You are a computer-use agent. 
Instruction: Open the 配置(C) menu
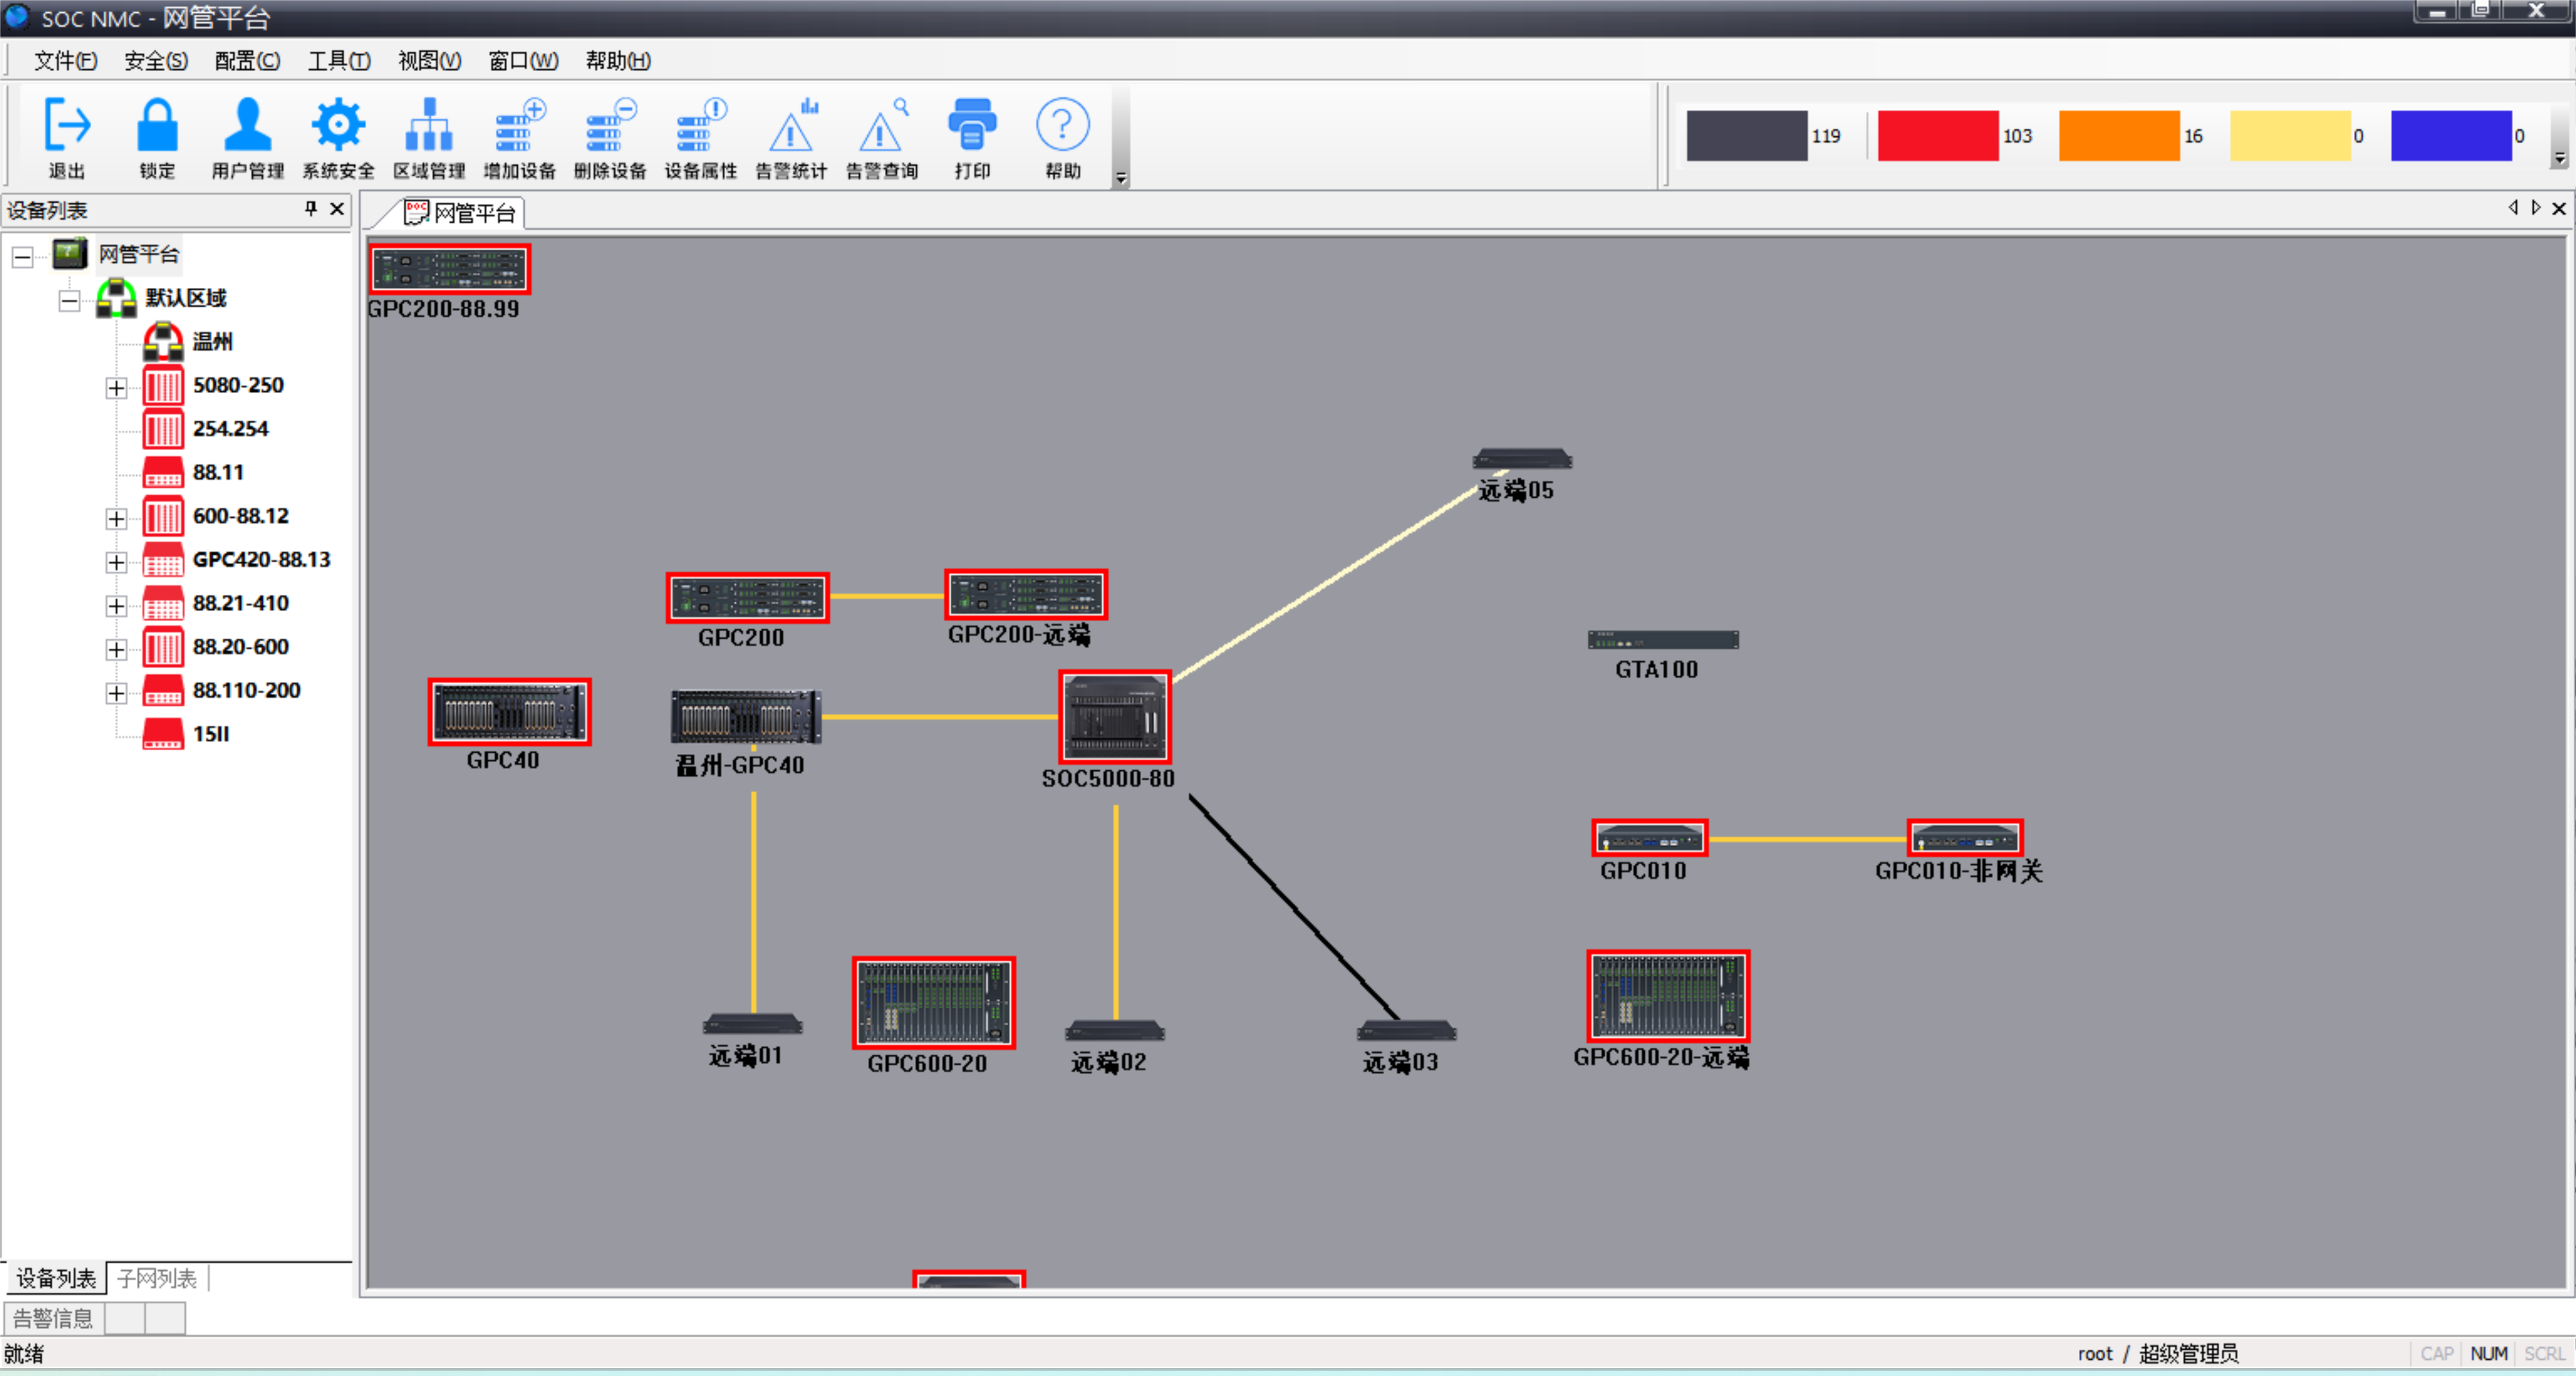coord(247,61)
